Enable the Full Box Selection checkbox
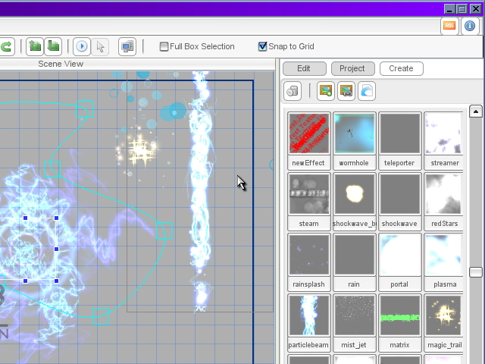485x364 pixels. tap(164, 47)
